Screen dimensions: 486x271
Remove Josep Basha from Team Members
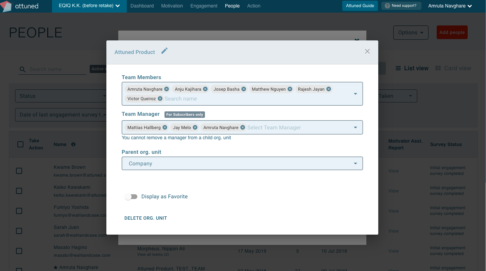tap(244, 89)
